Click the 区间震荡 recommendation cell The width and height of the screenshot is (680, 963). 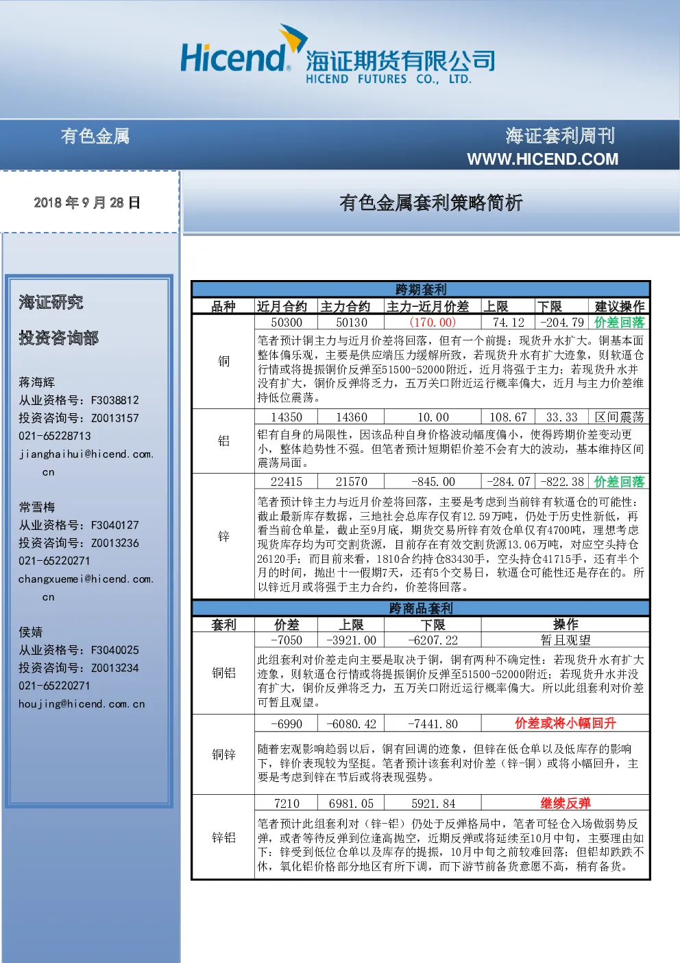tap(620, 417)
